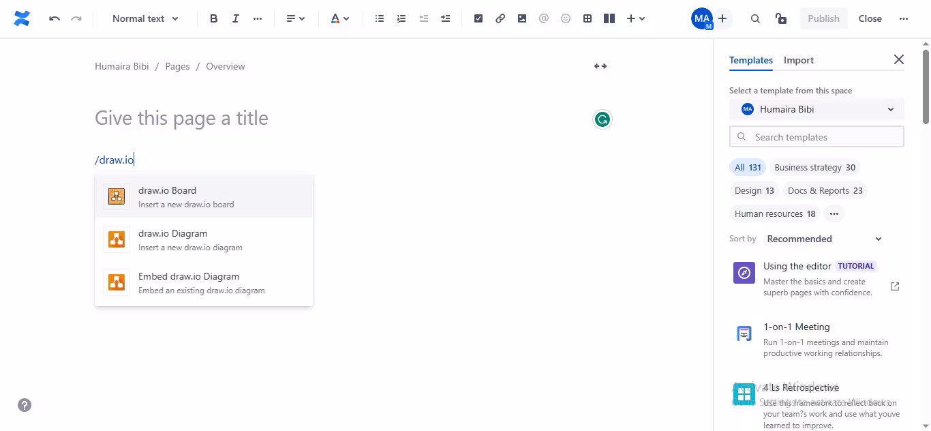Open the Humaira Bibi space dropdown

click(x=816, y=109)
